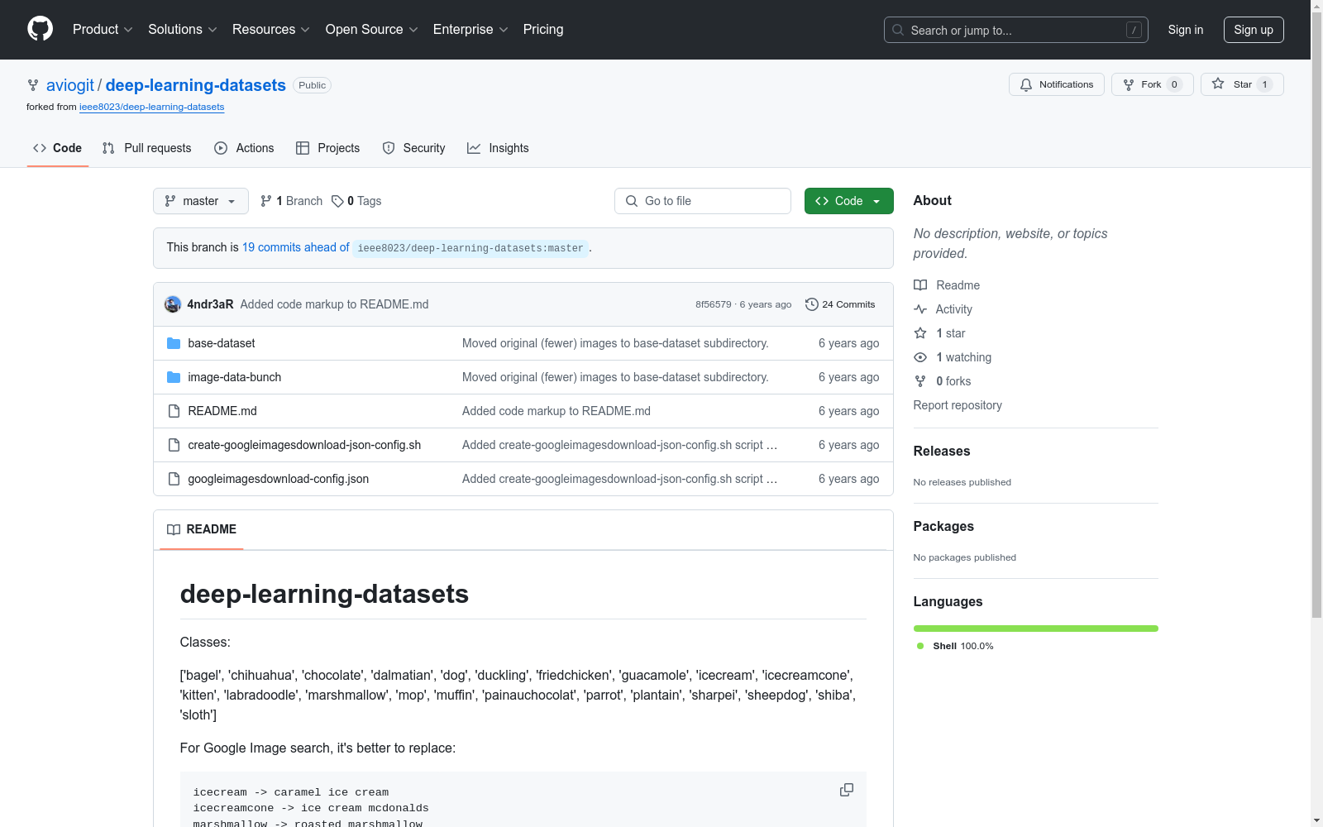Click the Projects table icon
This screenshot has width=1323, height=827.
pyautogui.click(x=303, y=148)
